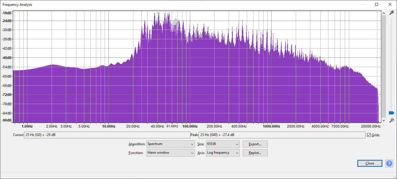Click the zoom in magnifier icon

pos(392,12)
